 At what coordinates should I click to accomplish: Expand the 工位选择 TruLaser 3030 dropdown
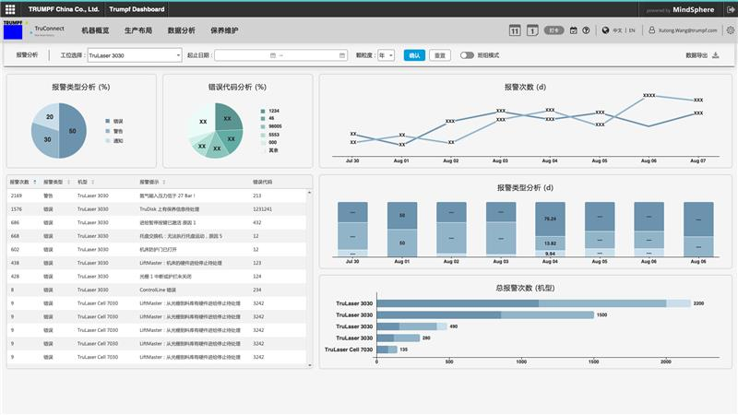[x=134, y=55]
